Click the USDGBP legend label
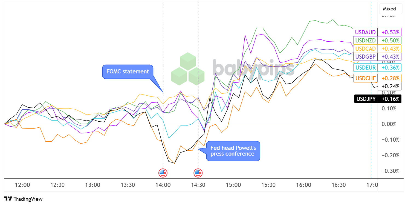 tap(365, 57)
